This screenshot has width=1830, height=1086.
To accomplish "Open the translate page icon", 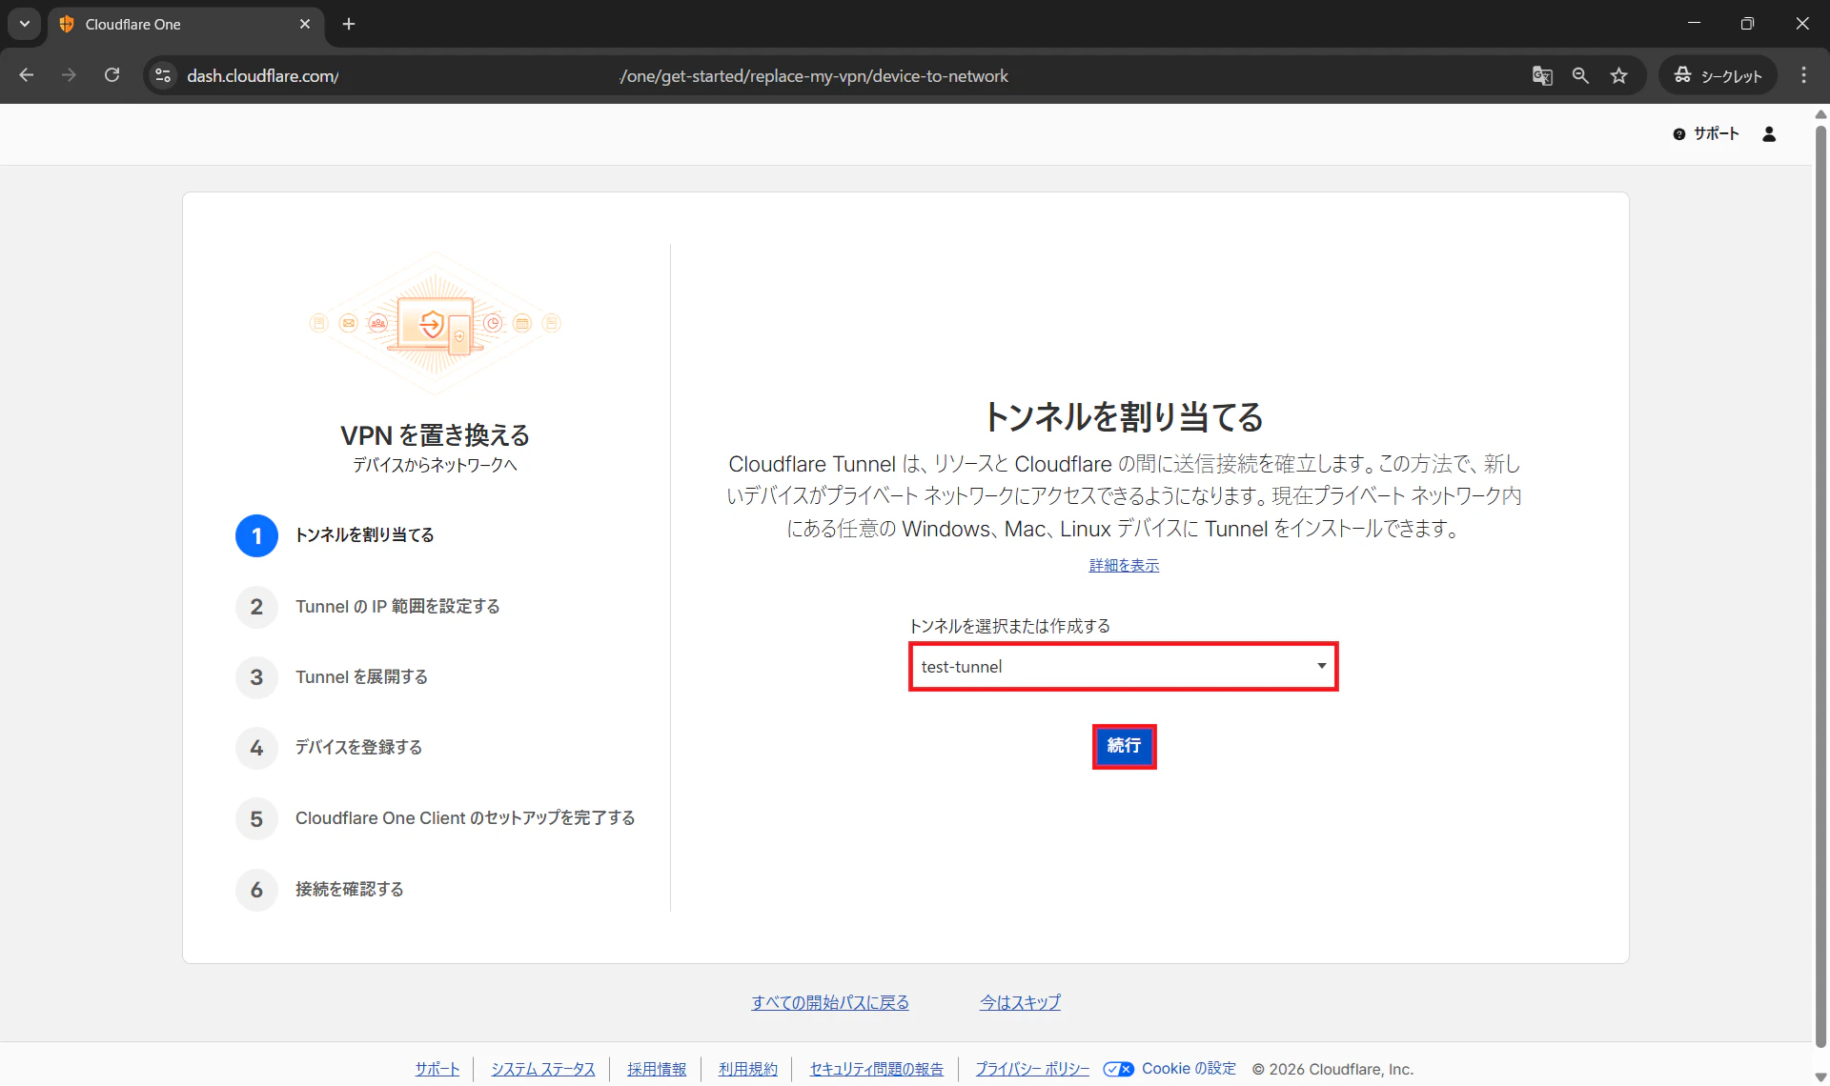I will pyautogui.click(x=1542, y=75).
